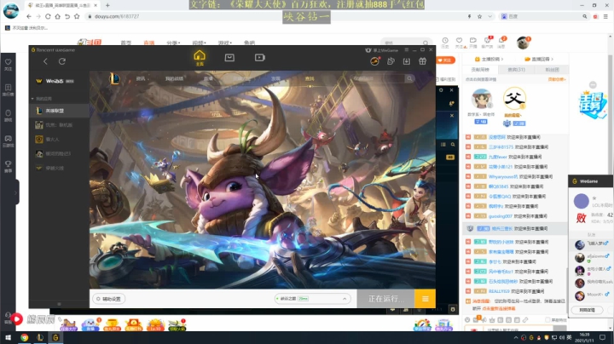Image resolution: width=614 pixels, height=344 pixels.
Task: Reload the browser page
Action: [x=48, y=16]
